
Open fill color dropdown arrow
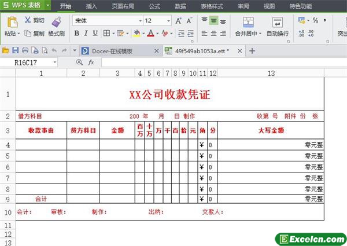click(143, 34)
